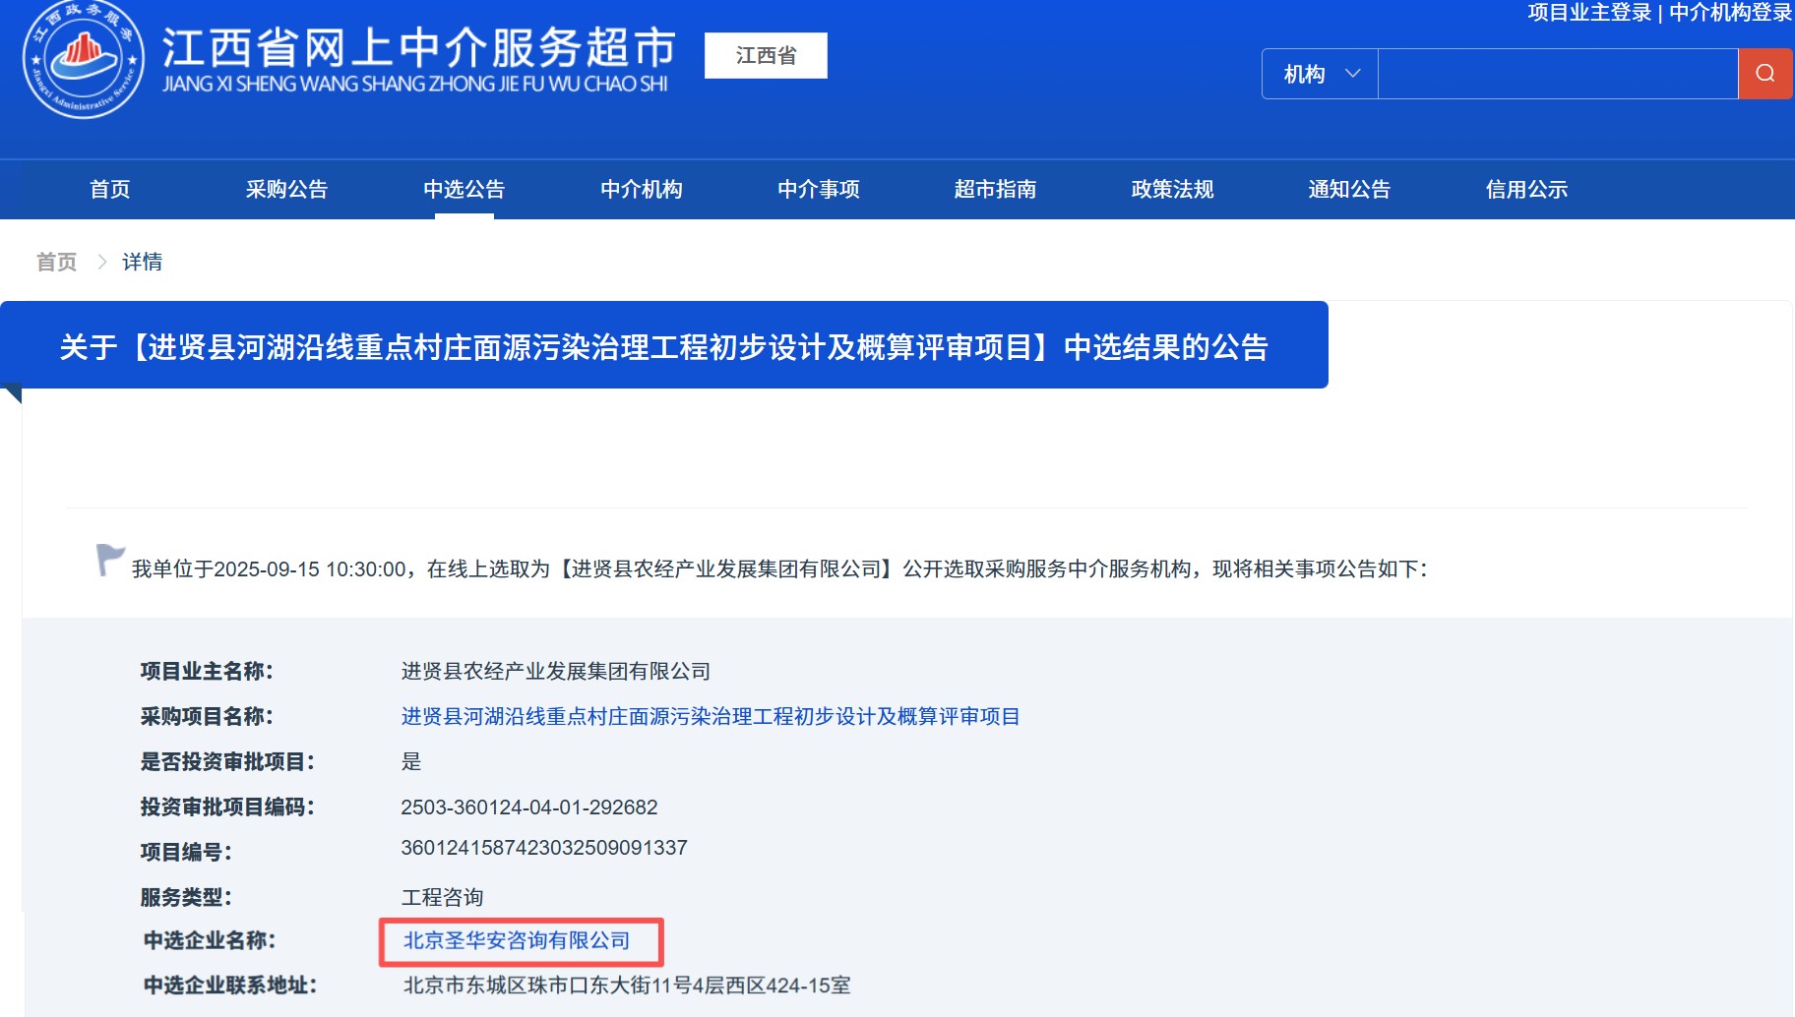Open the 中介机构 menu item
The image size is (1795, 1017).
pos(641,189)
